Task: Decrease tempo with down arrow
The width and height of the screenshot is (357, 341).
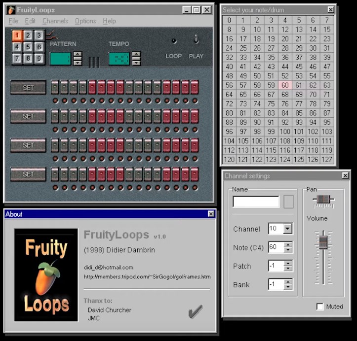Action: pos(136,63)
